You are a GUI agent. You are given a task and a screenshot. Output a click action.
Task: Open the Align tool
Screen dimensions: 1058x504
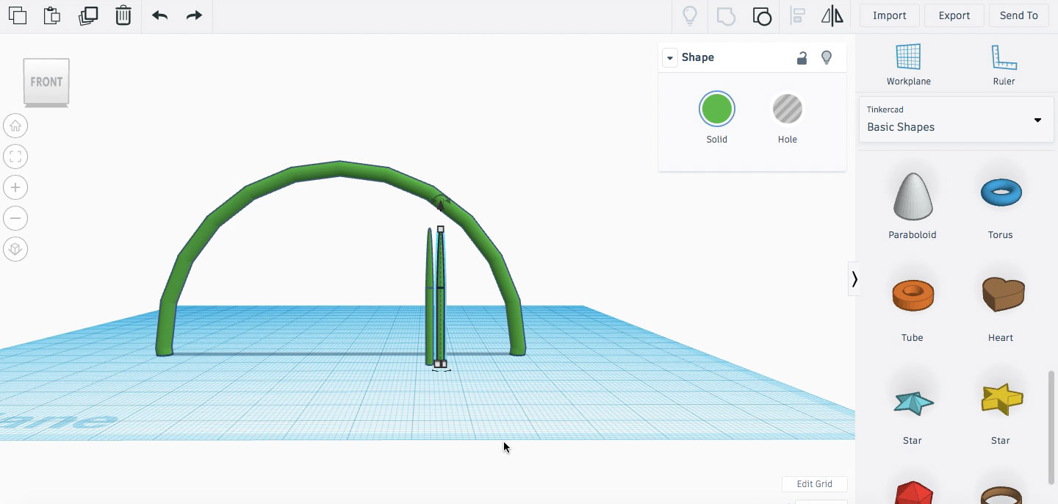797,16
